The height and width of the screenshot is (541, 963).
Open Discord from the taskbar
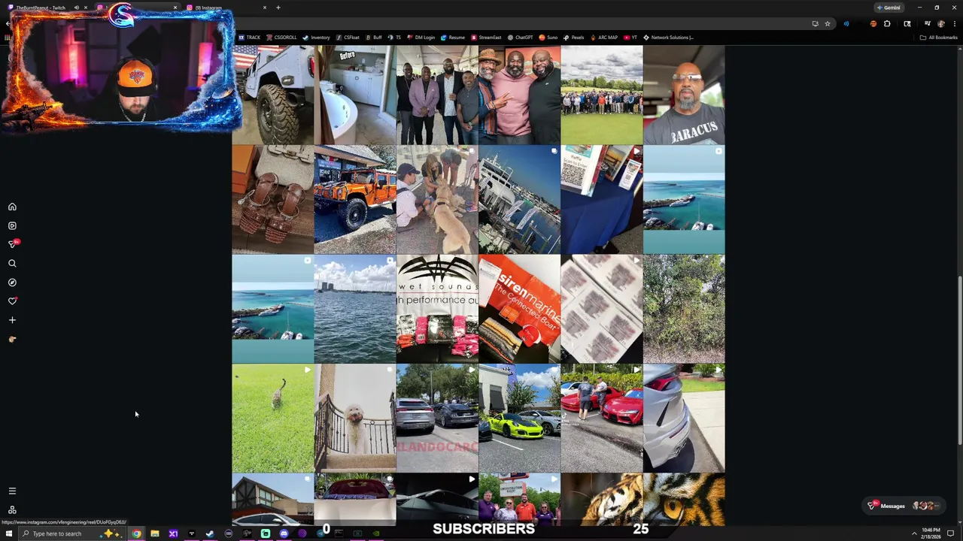(x=284, y=533)
